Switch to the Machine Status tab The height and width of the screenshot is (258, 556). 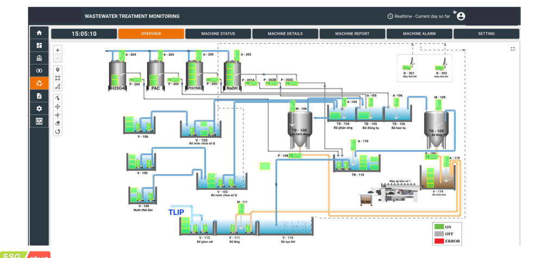coord(218,34)
